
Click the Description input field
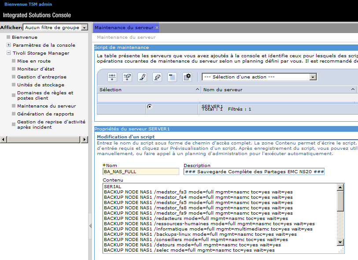point(254,171)
